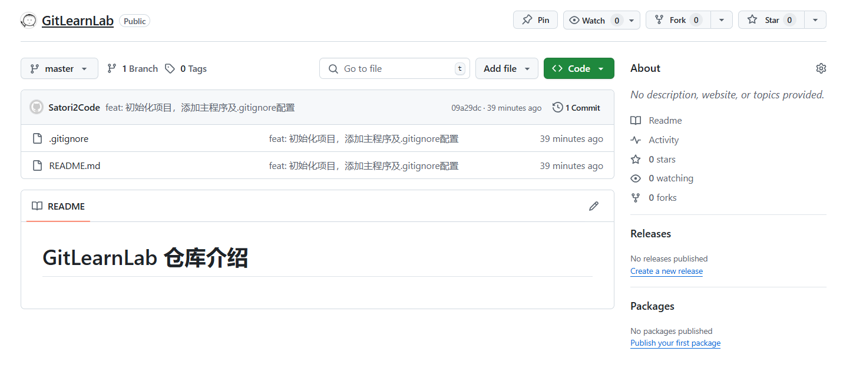Viewport: 843px width, 371px height.
Task: Open the README.md file
Action: (x=75, y=166)
